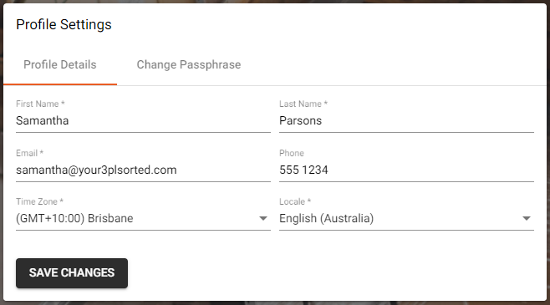Screen dimensions: 550x305
Task: Focus the First Name field containing Samantha
Action: tap(143, 120)
